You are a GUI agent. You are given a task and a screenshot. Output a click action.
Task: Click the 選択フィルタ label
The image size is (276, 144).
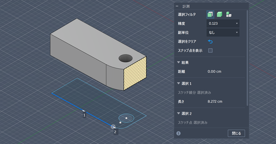point(187,14)
